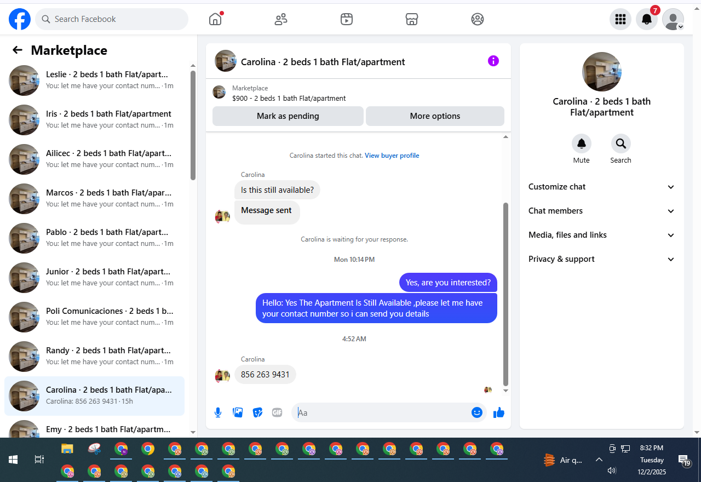The width and height of the screenshot is (701, 482).
Task: Click the volume speaker tray icon
Action: (612, 470)
